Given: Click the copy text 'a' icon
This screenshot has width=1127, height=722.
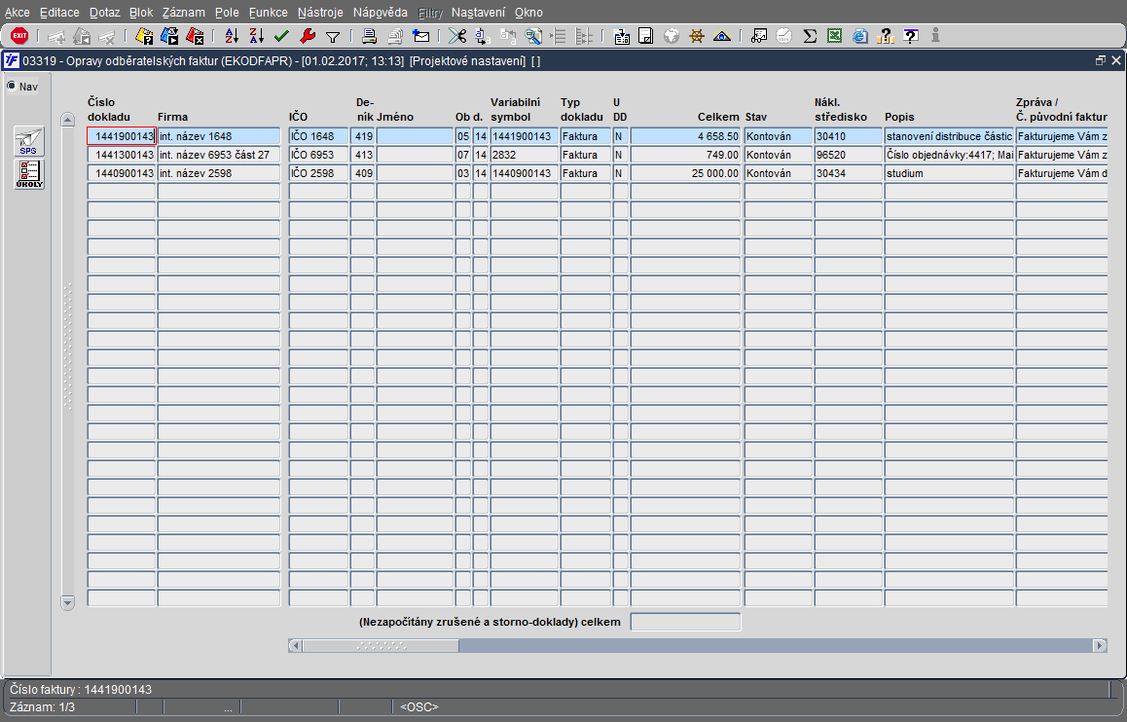Looking at the screenshot, I should coord(483,35).
